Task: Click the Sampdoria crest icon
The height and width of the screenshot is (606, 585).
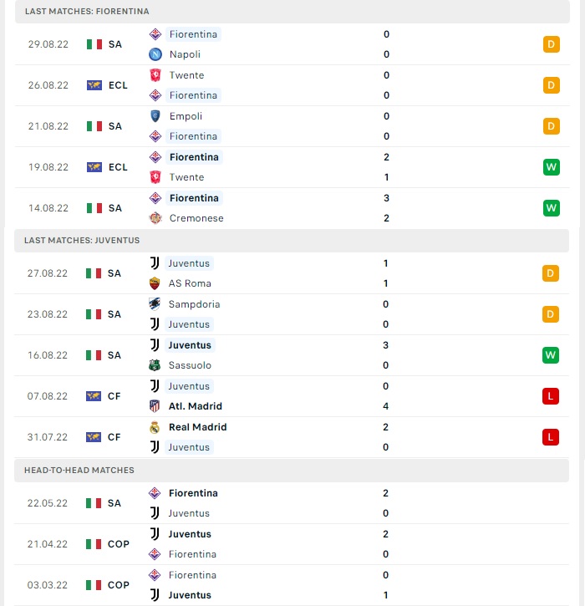Action: pos(155,304)
